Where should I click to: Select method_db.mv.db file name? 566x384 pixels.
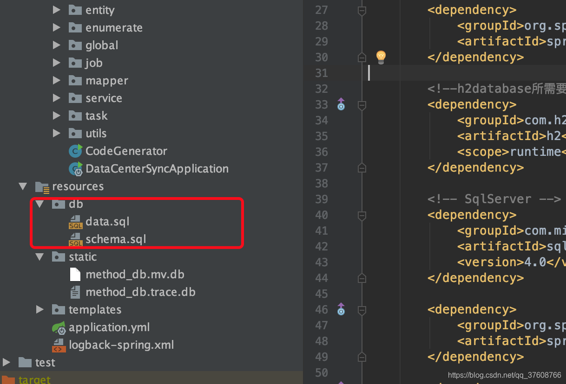click(x=135, y=275)
